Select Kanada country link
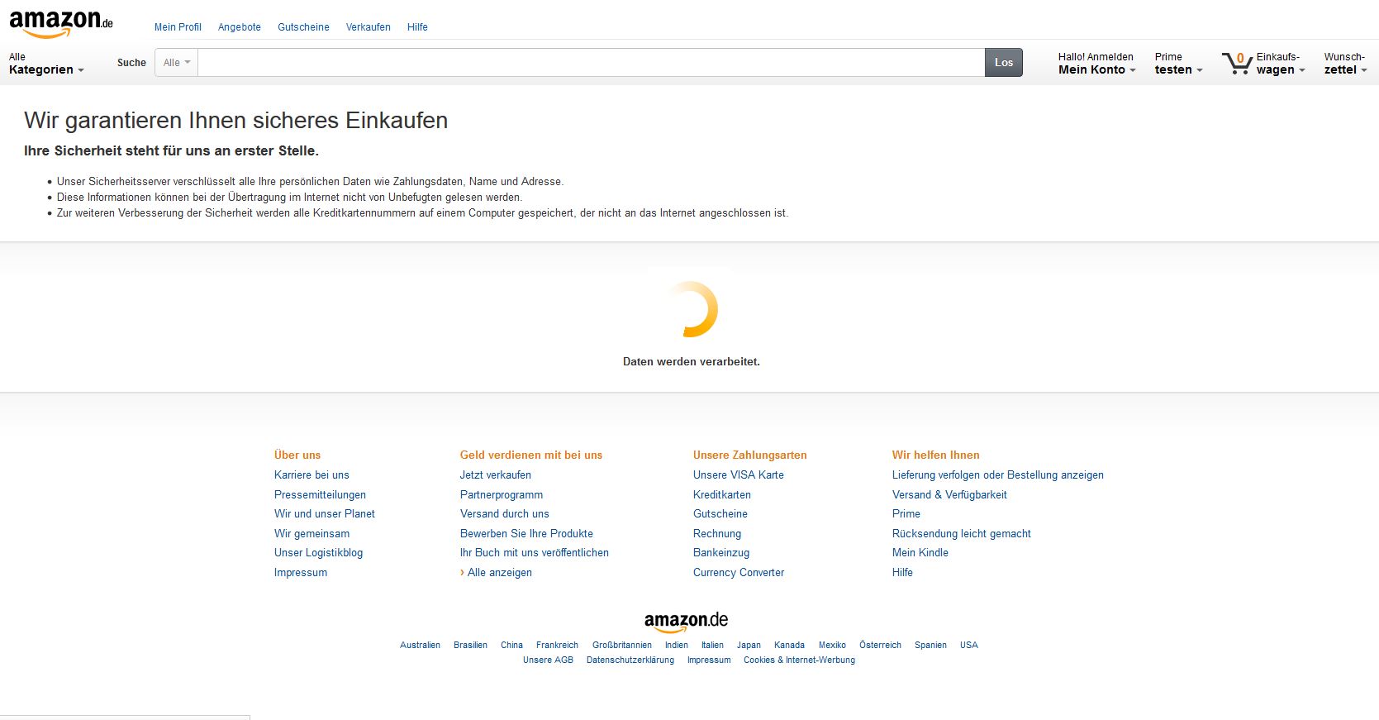Viewport: 1379px width, 720px height. (789, 646)
